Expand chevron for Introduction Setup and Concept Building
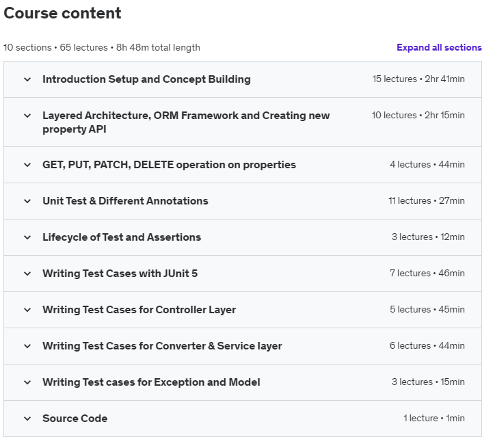 pyautogui.click(x=27, y=79)
